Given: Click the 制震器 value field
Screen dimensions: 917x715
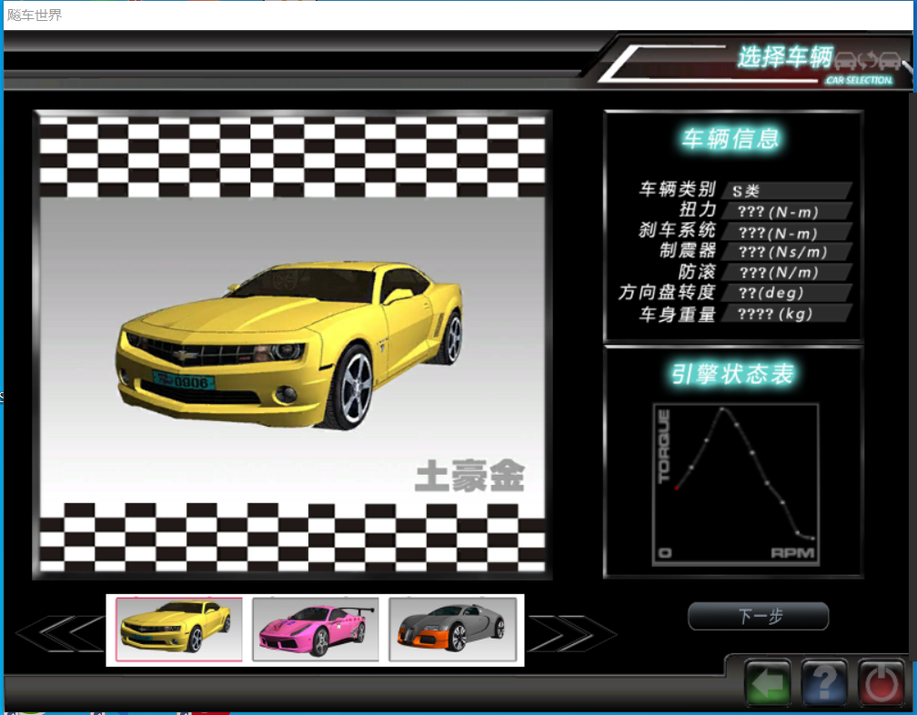Looking at the screenshot, I should pyautogui.click(x=786, y=252).
